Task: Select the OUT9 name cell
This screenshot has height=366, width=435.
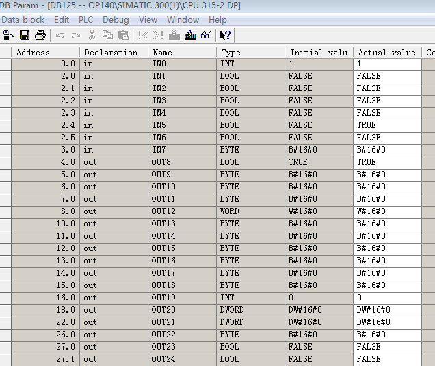Action: [x=182, y=174]
